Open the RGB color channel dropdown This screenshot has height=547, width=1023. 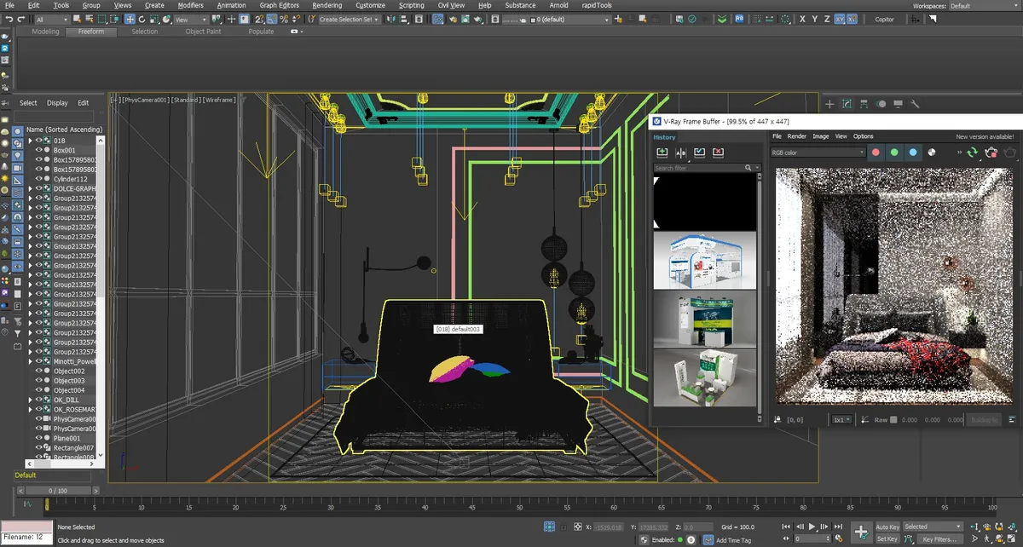click(818, 153)
